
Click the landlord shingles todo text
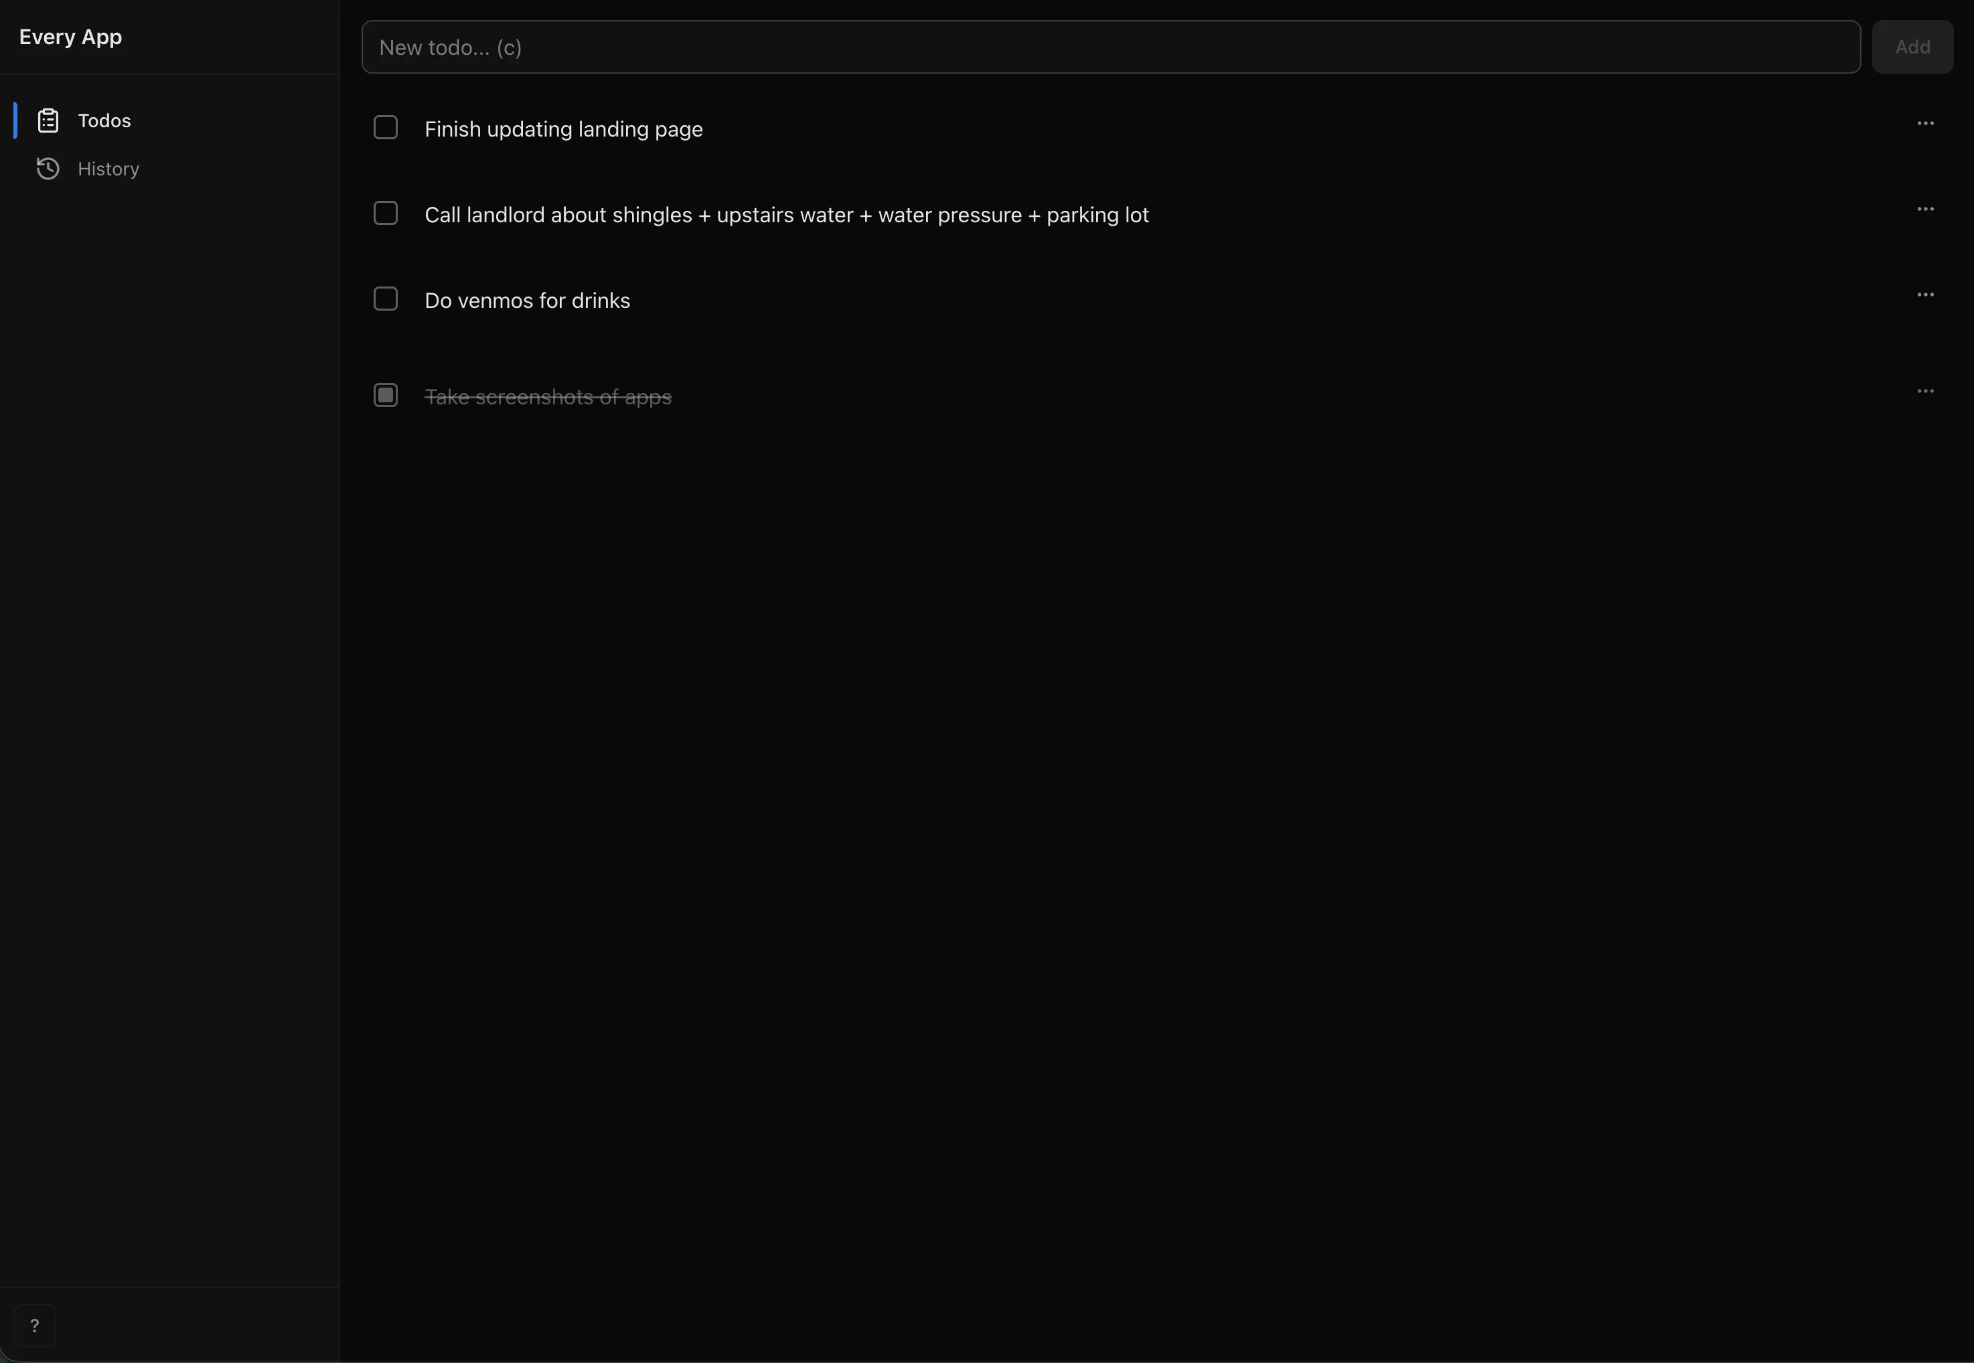pos(787,214)
